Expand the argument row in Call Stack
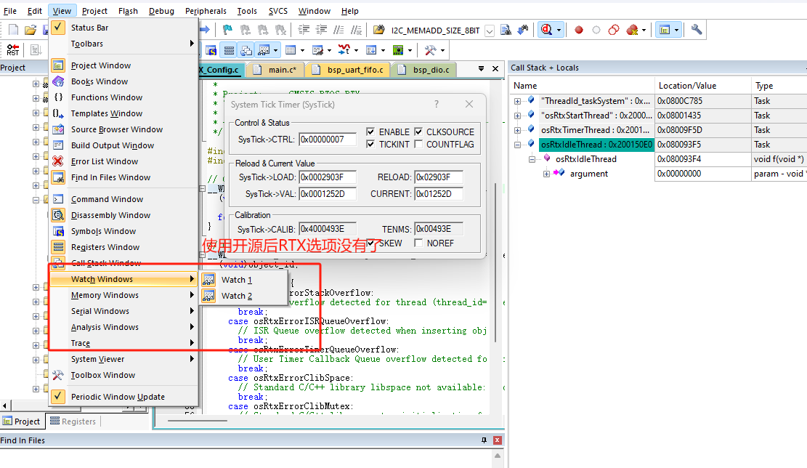The width and height of the screenshot is (807, 468). (x=546, y=174)
